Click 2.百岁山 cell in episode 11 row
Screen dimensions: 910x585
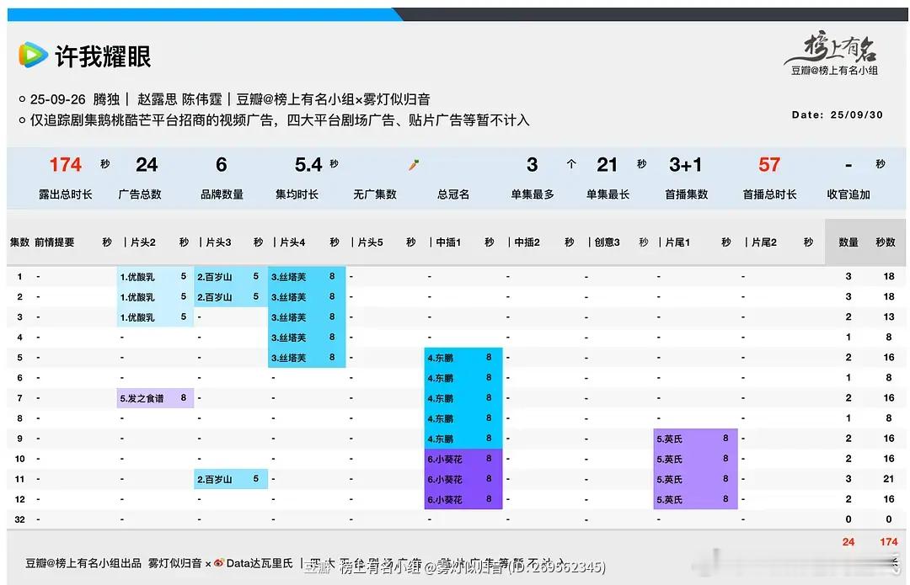(x=230, y=480)
